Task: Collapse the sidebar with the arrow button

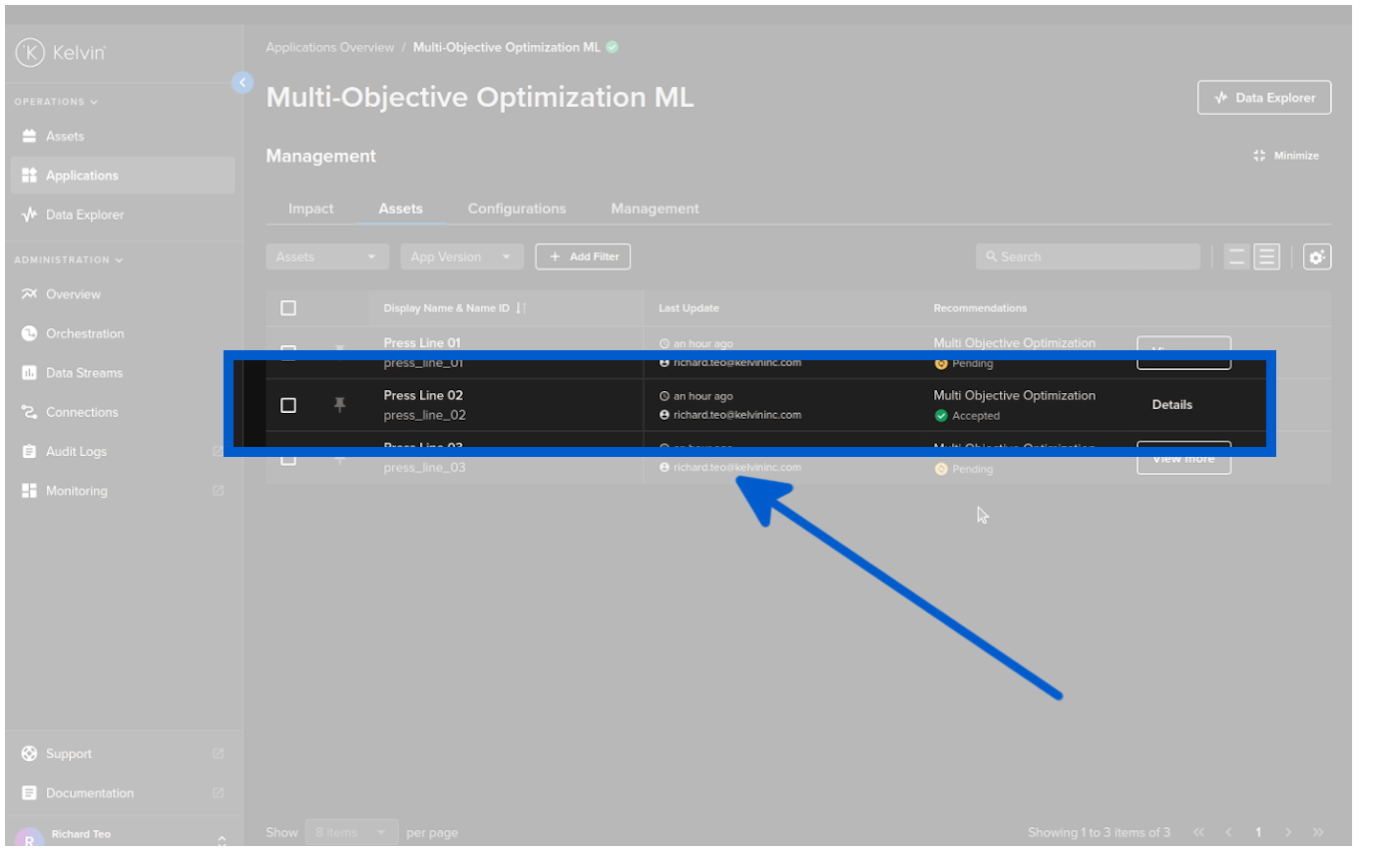Action: (241, 83)
